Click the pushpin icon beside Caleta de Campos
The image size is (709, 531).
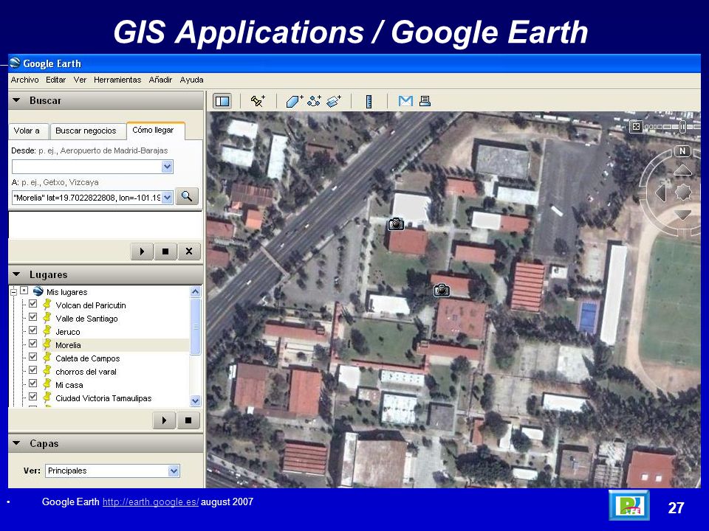click(x=47, y=358)
